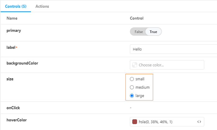The image size is (217, 130).
Task: Set primary toggle to True
Action: 153,32
